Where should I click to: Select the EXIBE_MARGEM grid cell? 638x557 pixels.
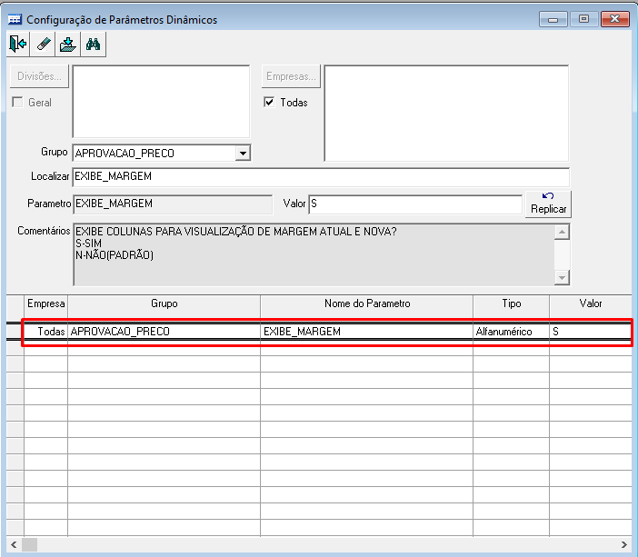[x=366, y=332]
